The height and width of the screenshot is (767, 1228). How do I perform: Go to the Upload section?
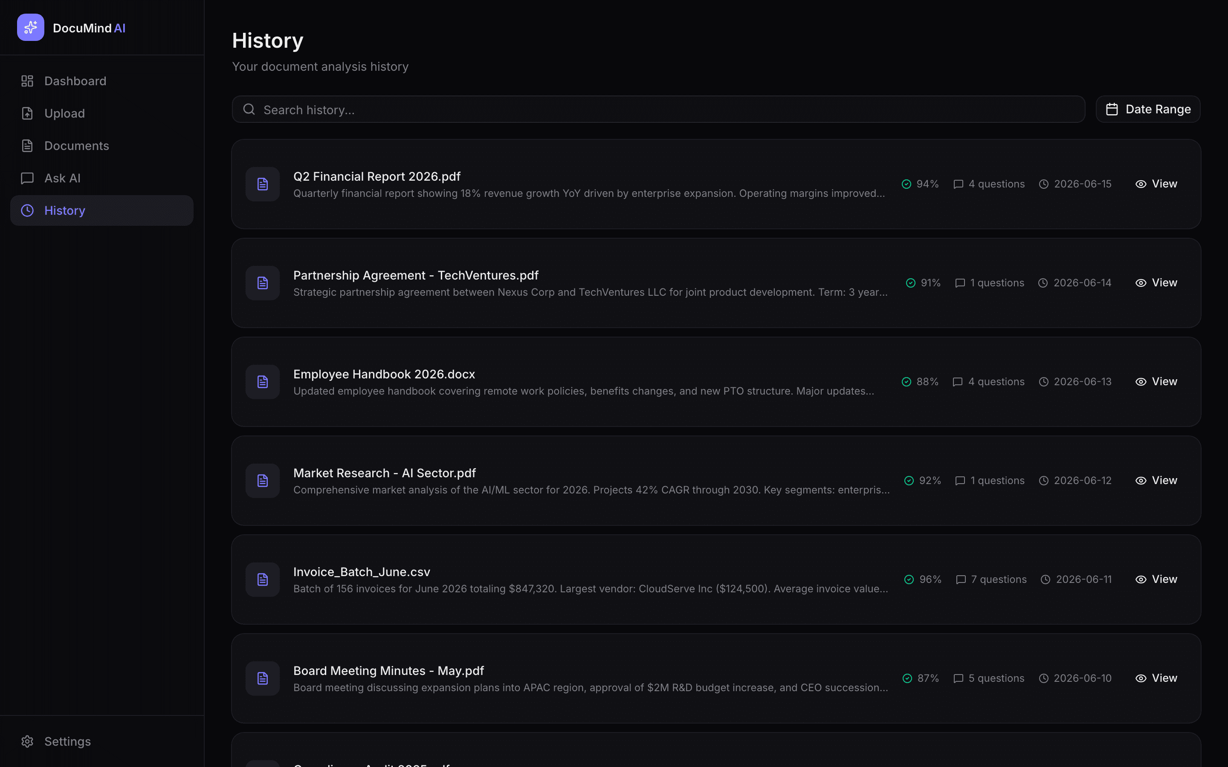coord(101,114)
